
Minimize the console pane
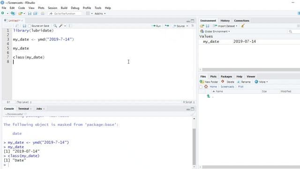(x=188, y=109)
